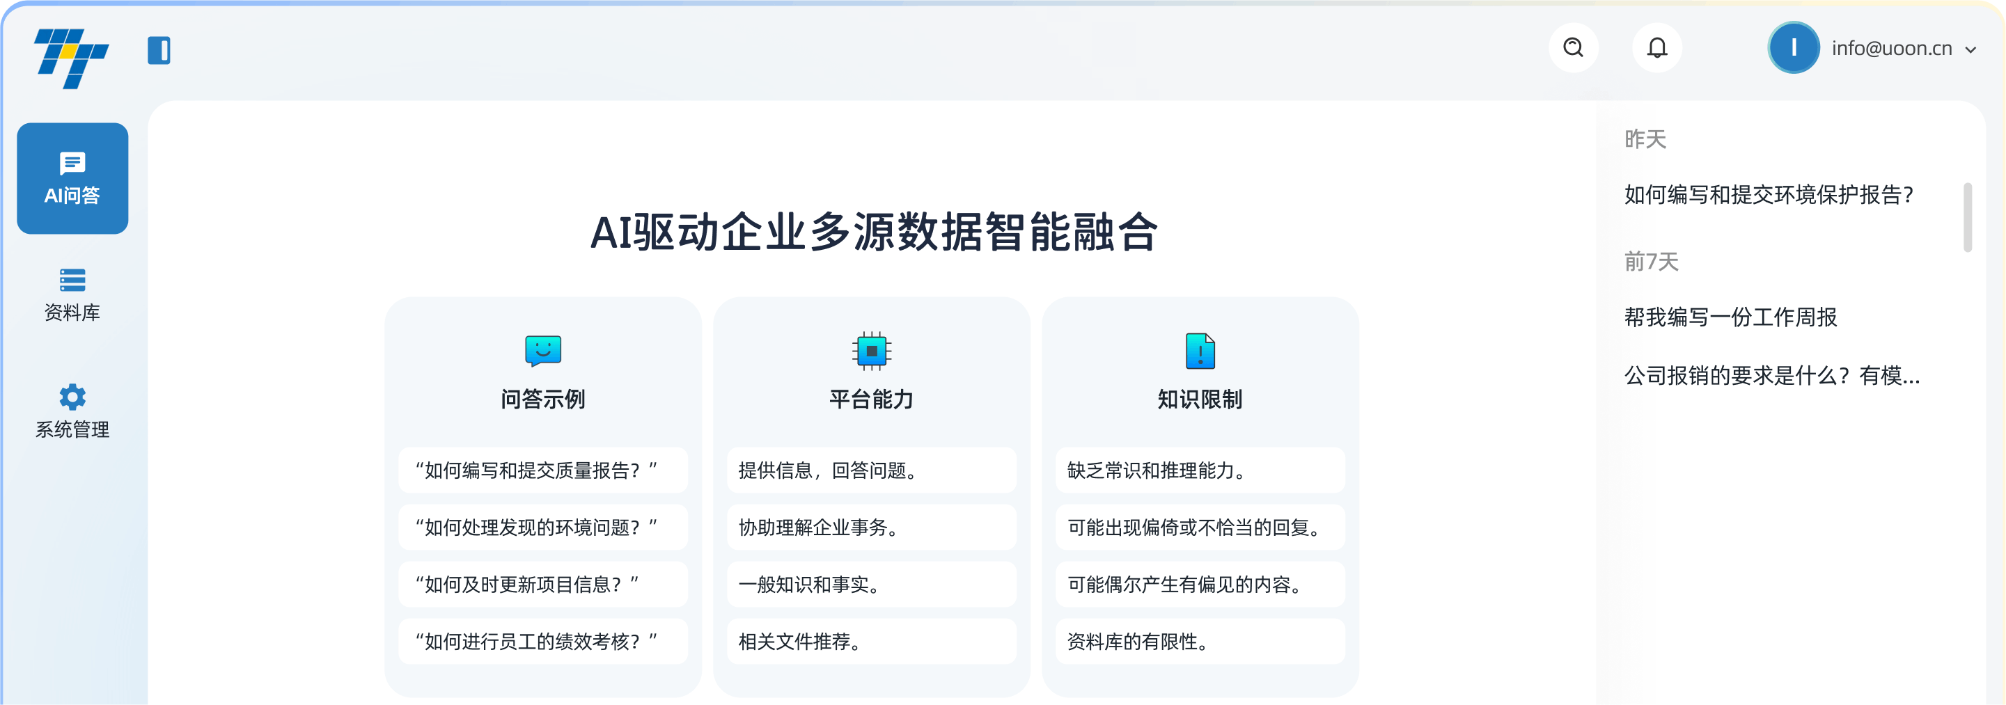2006x705 pixels.
Task: Open history chat 帮我编写一份工作周报
Action: pyautogui.click(x=1730, y=317)
